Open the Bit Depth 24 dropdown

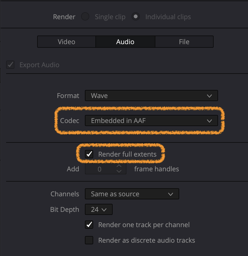(99, 209)
